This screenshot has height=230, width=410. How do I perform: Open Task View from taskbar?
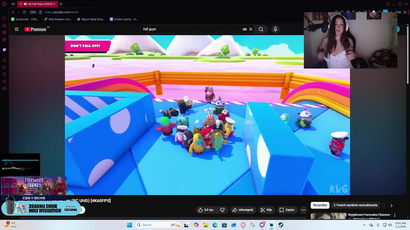click(x=186, y=225)
